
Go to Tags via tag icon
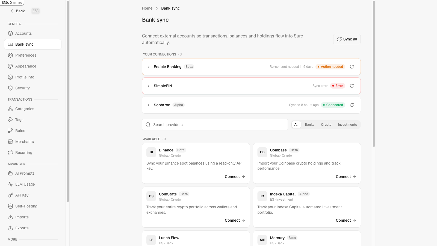10,120
